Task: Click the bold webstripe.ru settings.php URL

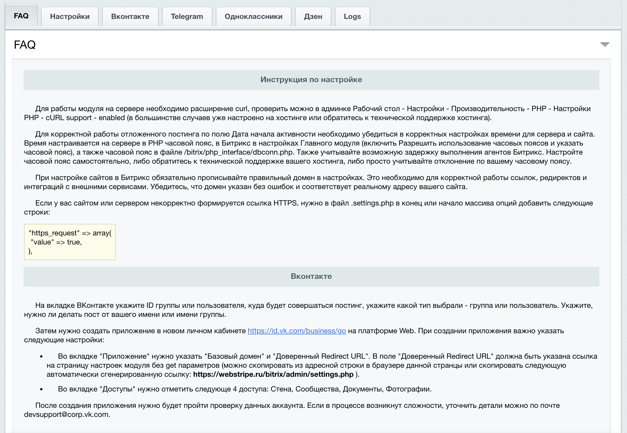Action: click(x=273, y=374)
